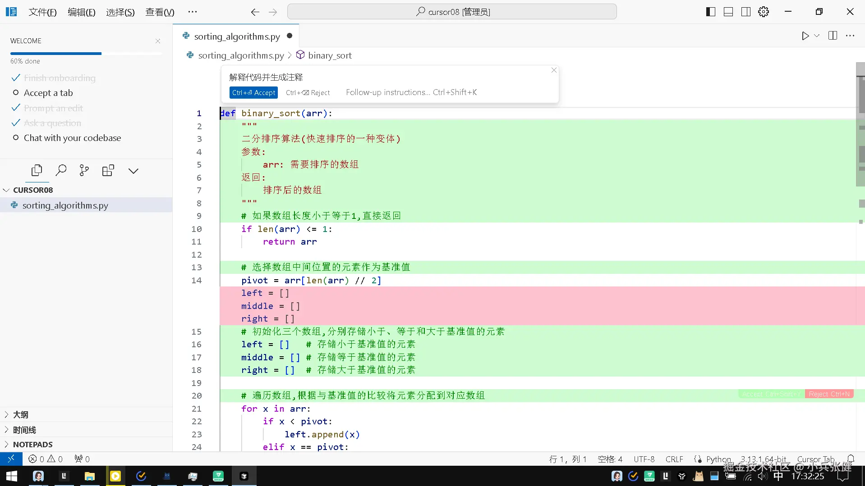The height and width of the screenshot is (486, 865).
Task: Expand more sidebar views chevron
Action: [133, 171]
